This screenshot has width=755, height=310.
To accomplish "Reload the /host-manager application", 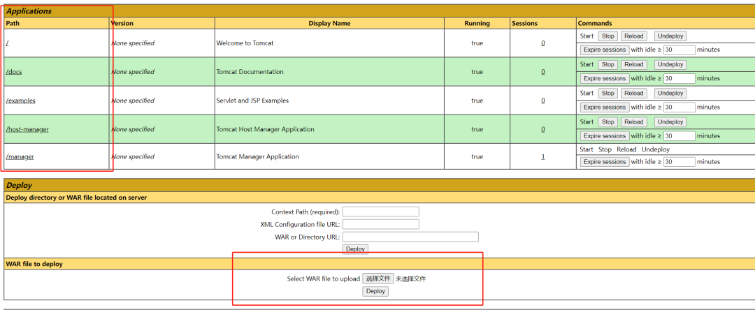I will point(633,122).
